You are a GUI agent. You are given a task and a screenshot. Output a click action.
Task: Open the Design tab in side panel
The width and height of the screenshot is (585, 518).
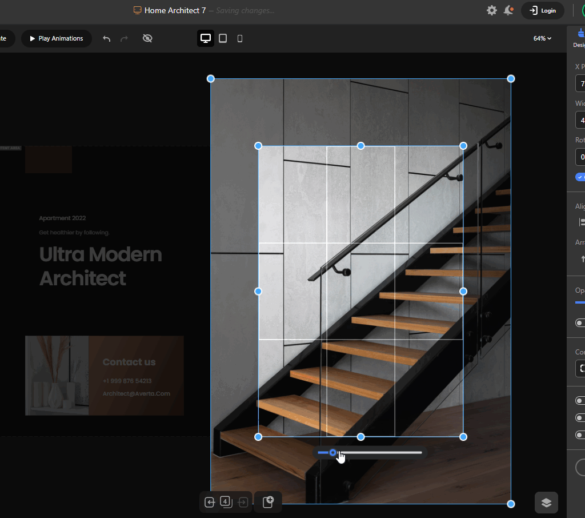tap(579, 38)
